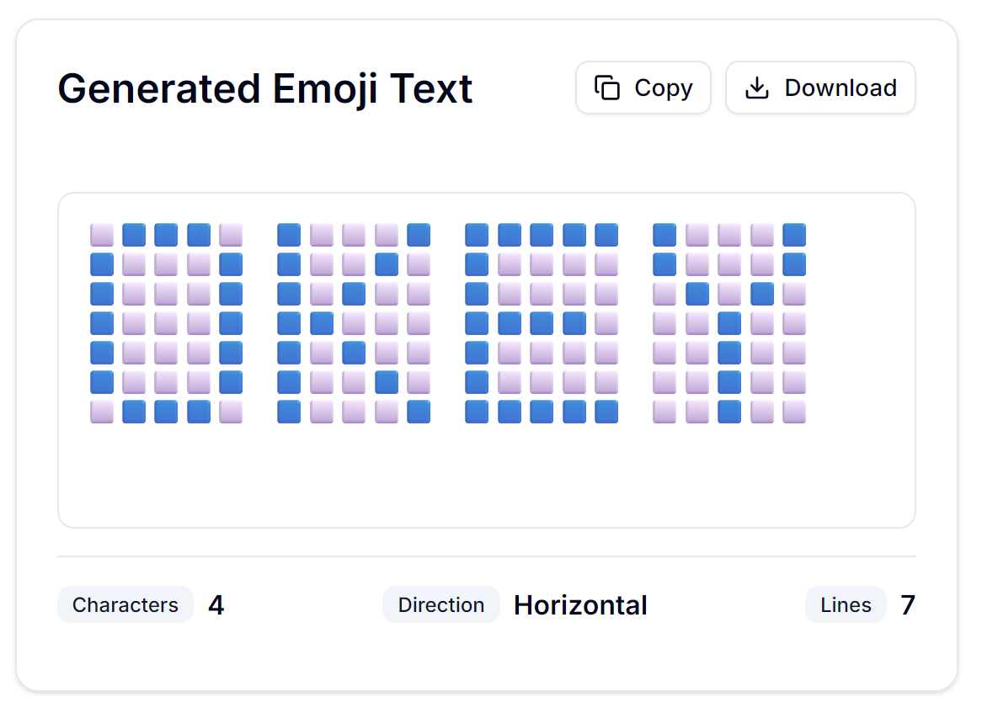Click the top-left emoji square of the grid
982x713 pixels.
coord(101,234)
